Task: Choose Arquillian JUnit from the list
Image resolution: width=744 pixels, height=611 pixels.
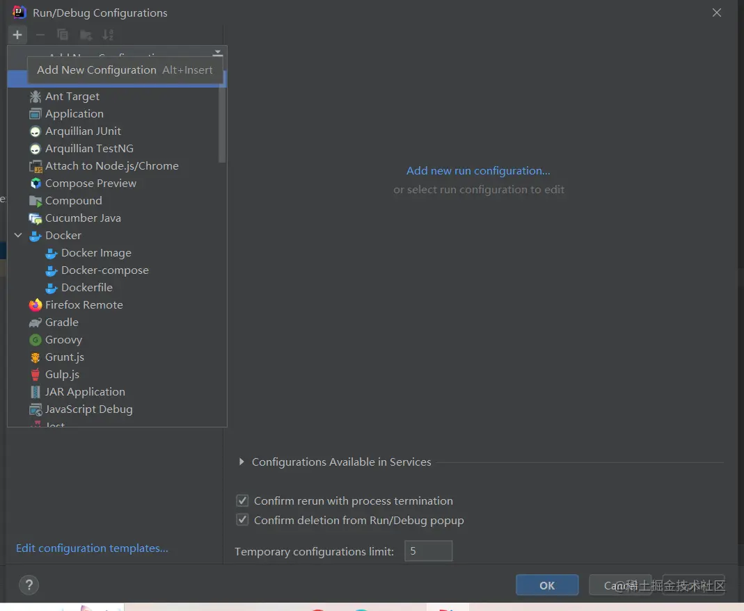Action: point(83,131)
